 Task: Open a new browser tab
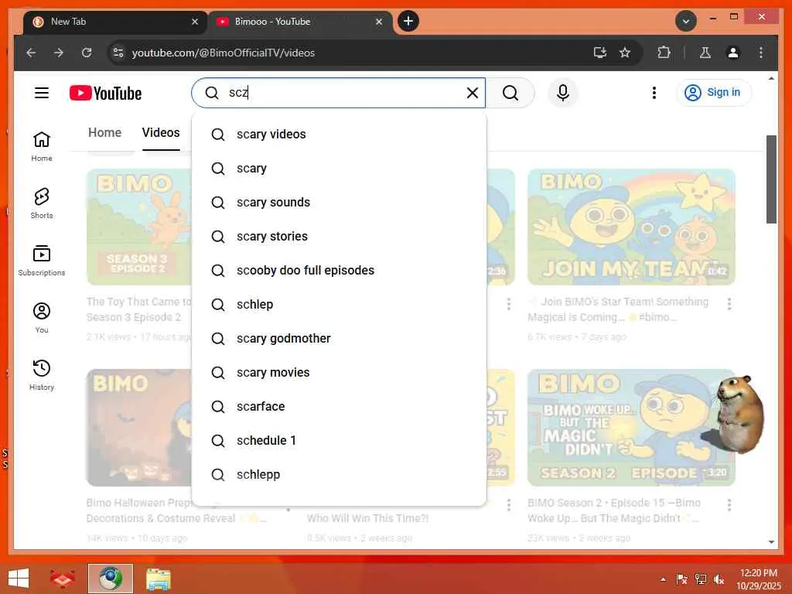coord(408,21)
